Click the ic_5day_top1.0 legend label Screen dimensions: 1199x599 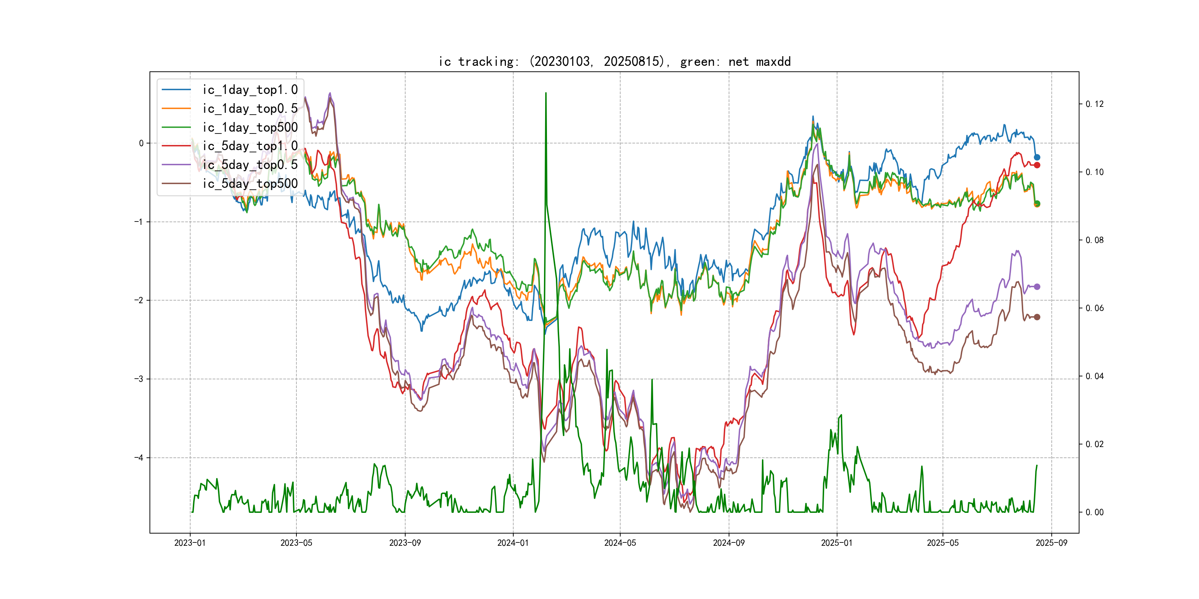[x=250, y=146]
